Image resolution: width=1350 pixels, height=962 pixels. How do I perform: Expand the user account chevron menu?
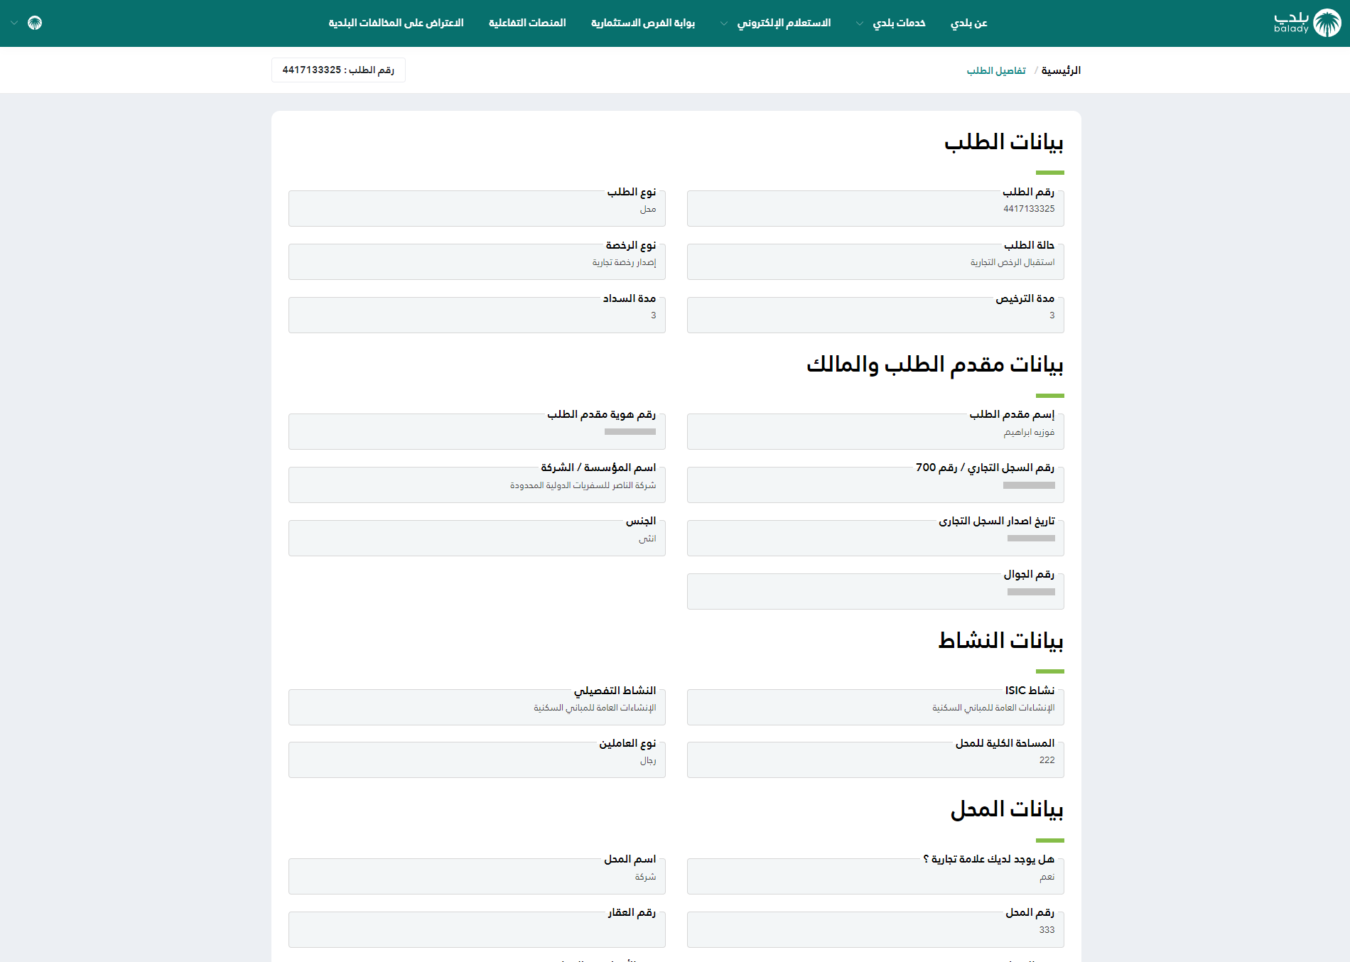pyautogui.click(x=14, y=23)
